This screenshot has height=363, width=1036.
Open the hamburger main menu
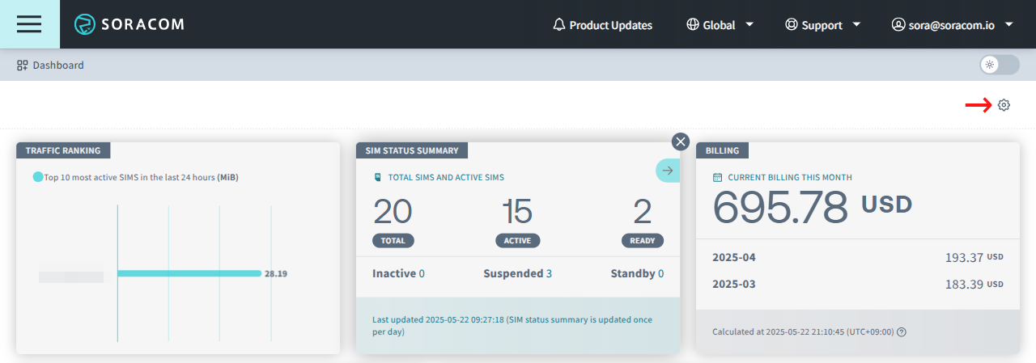tap(29, 24)
